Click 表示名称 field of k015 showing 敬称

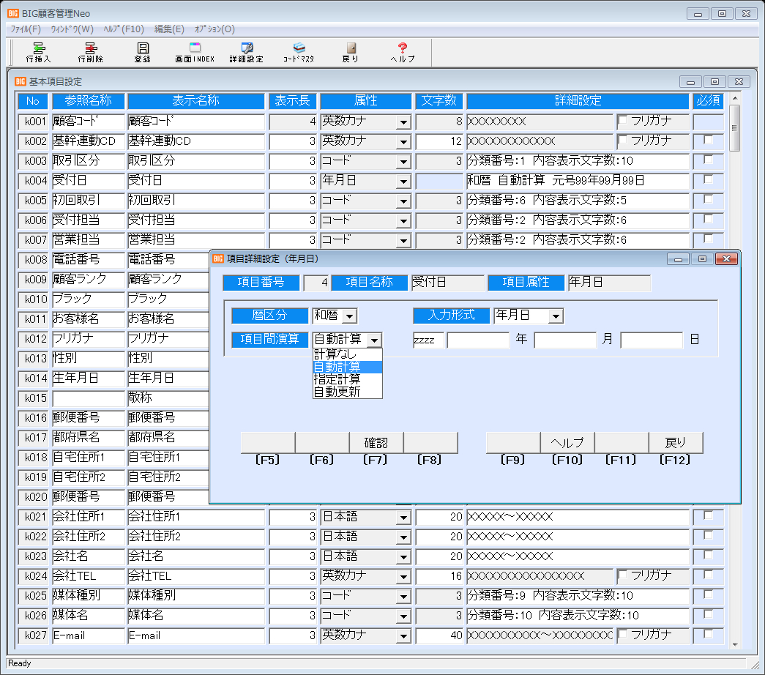tap(168, 398)
